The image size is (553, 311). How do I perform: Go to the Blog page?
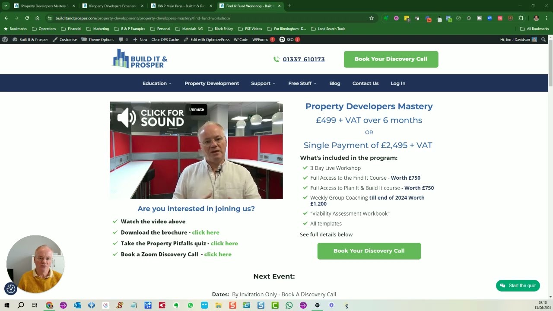click(x=335, y=83)
